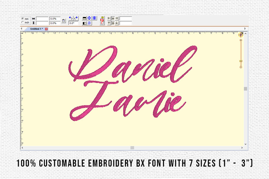Click the horizontal scrollbar thumb

(132, 148)
